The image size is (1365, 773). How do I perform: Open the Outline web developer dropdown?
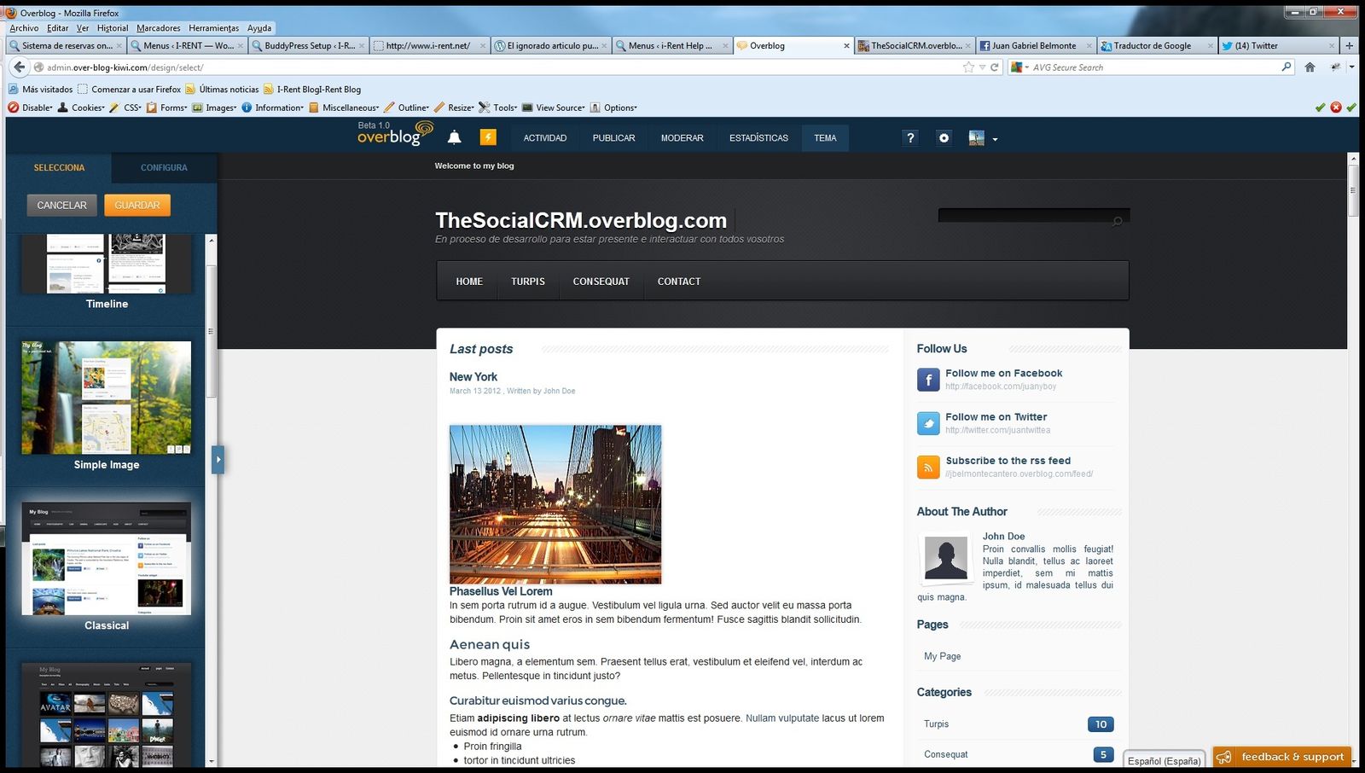click(406, 108)
